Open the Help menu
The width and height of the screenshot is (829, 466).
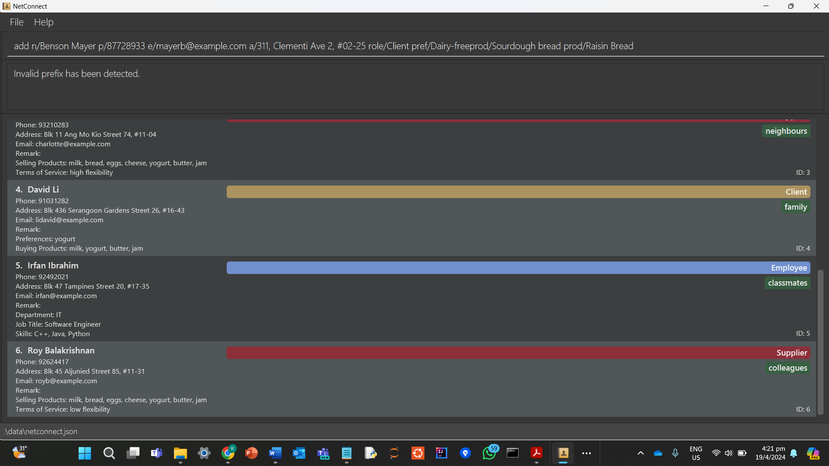(44, 22)
